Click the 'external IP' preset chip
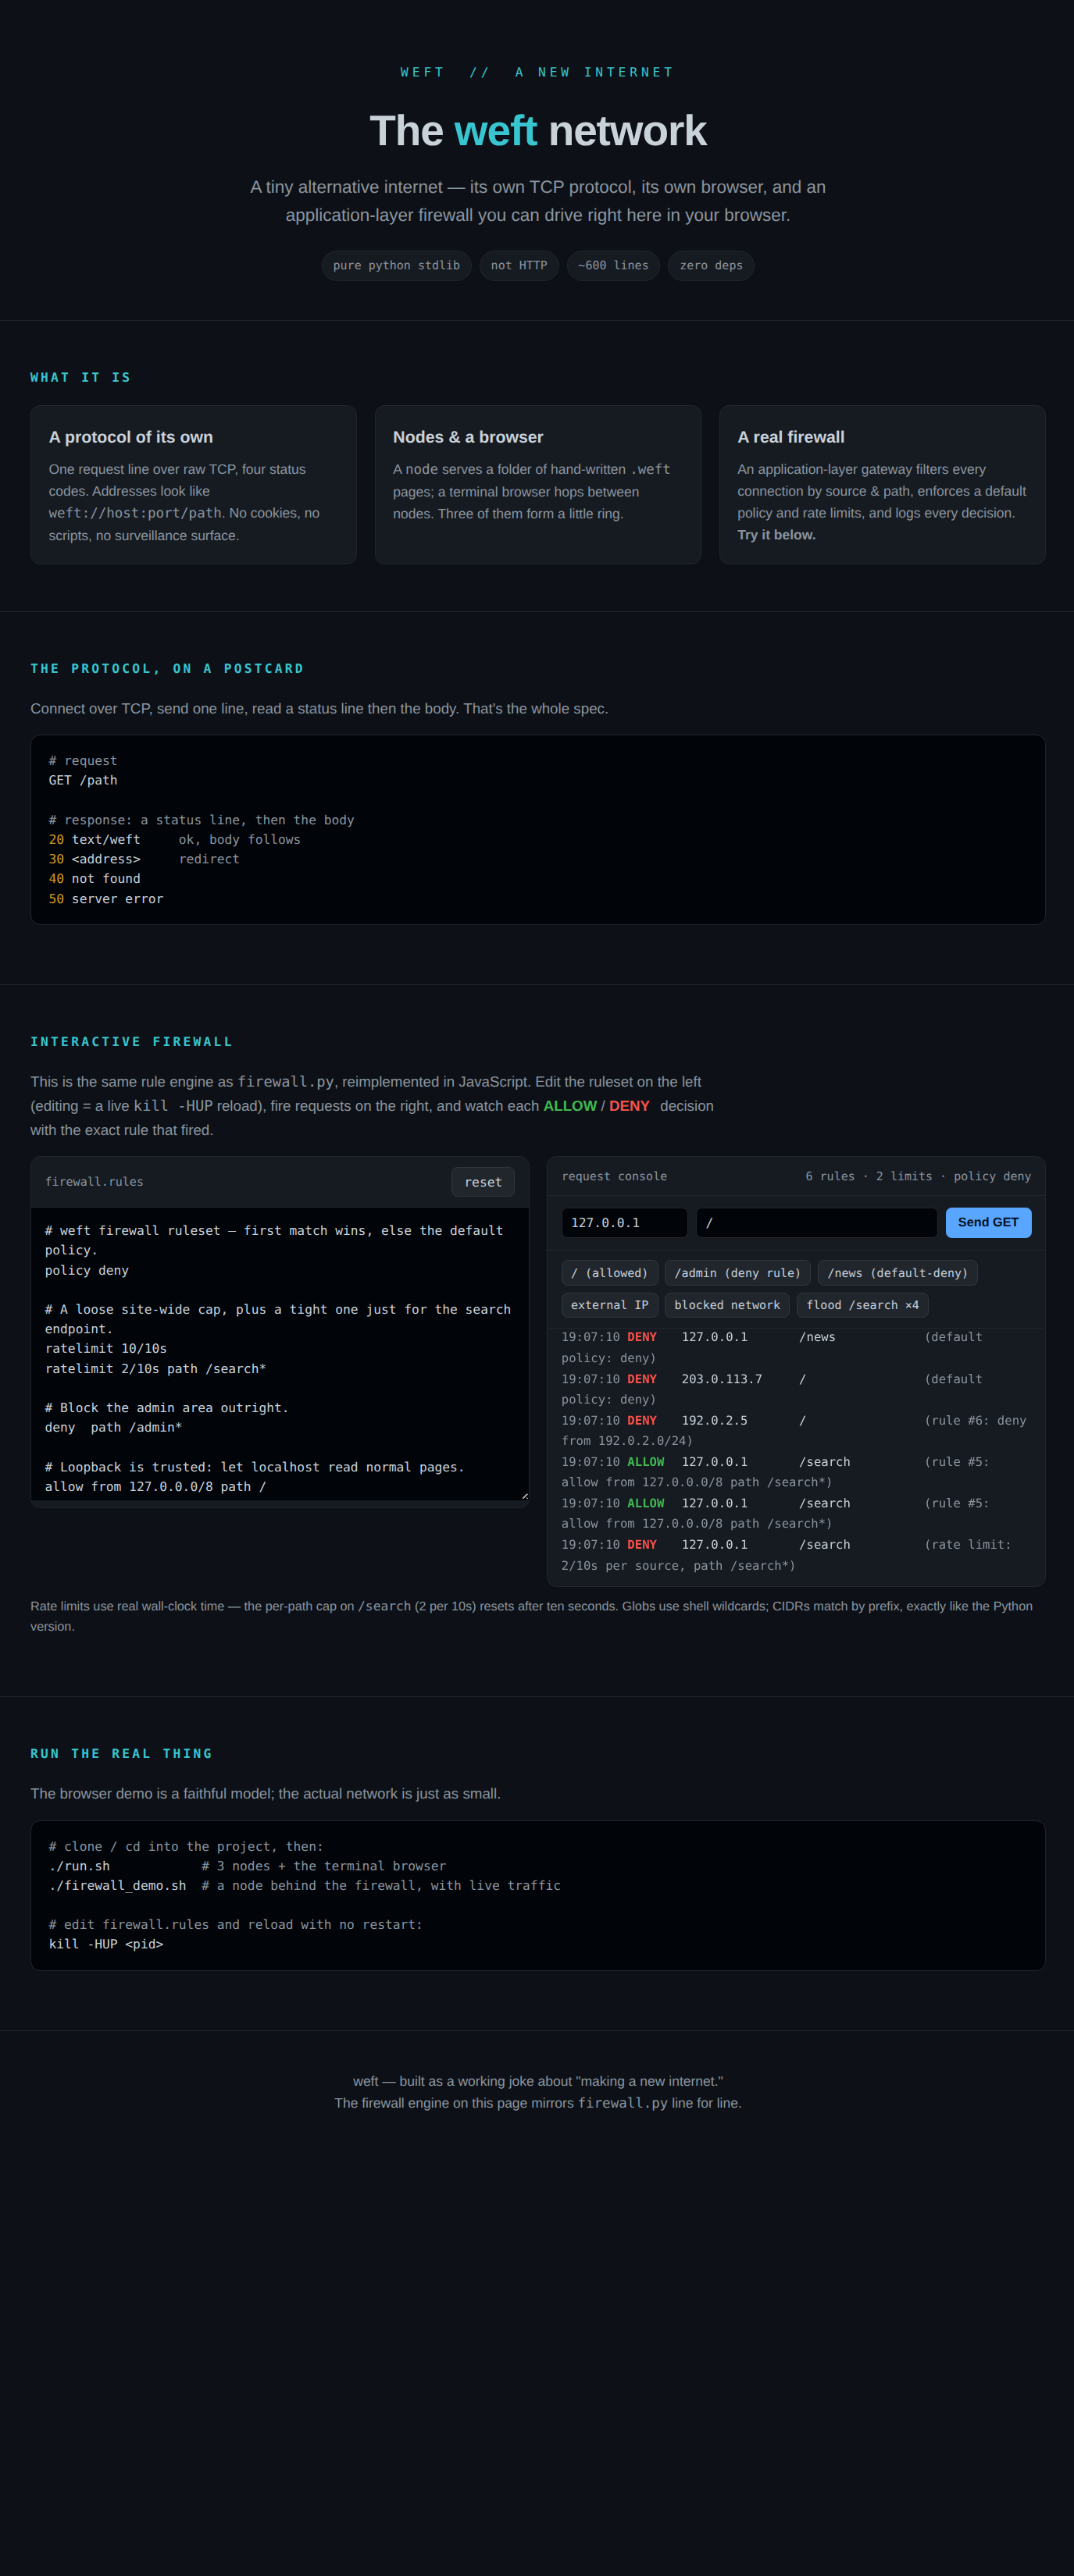1074x2576 pixels. click(608, 1305)
